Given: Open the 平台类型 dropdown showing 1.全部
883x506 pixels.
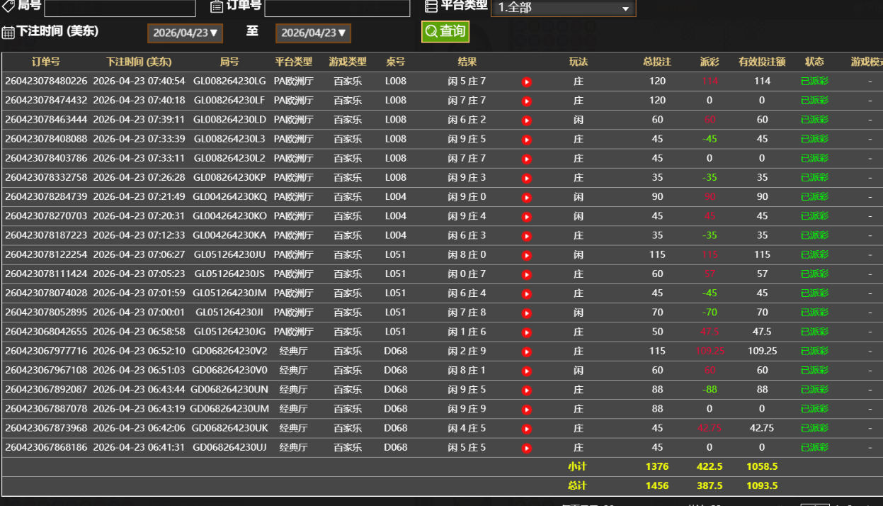Looking at the screenshot, I should pyautogui.click(x=563, y=8).
